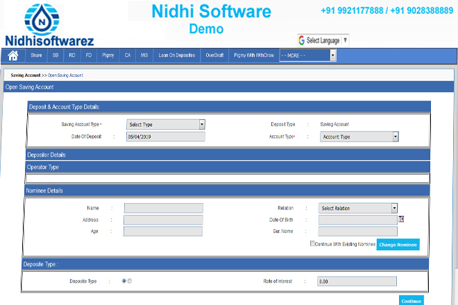Click the Nidhi Software Demo title
Image resolution: width=458 pixels, height=305 pixels.
pyautogui.click(x=211, y=19)
